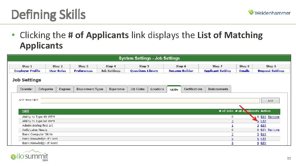
Task: Click the 'Administering first aid' skill name
Action: pyautogui.click(x=38, y=125)
